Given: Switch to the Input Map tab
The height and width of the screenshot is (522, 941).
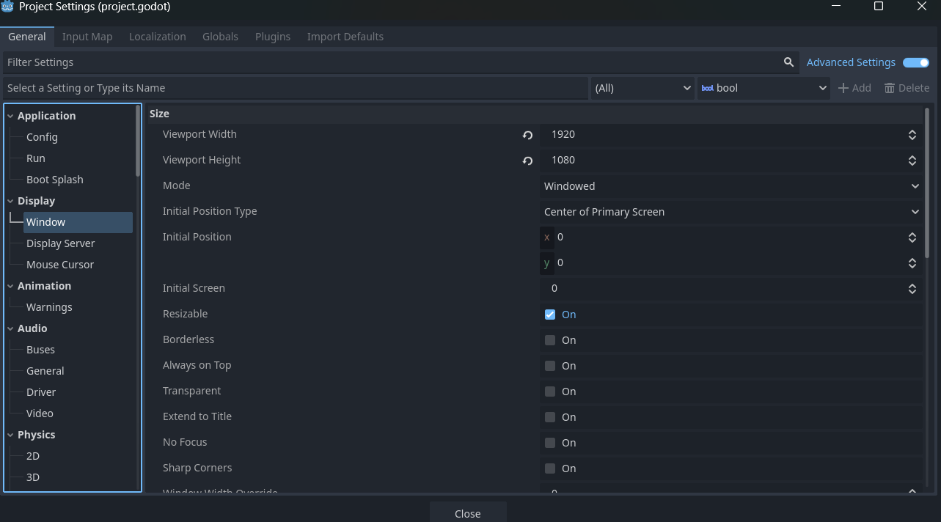Looking at the screenshot, I should click(x=87, y=37).
